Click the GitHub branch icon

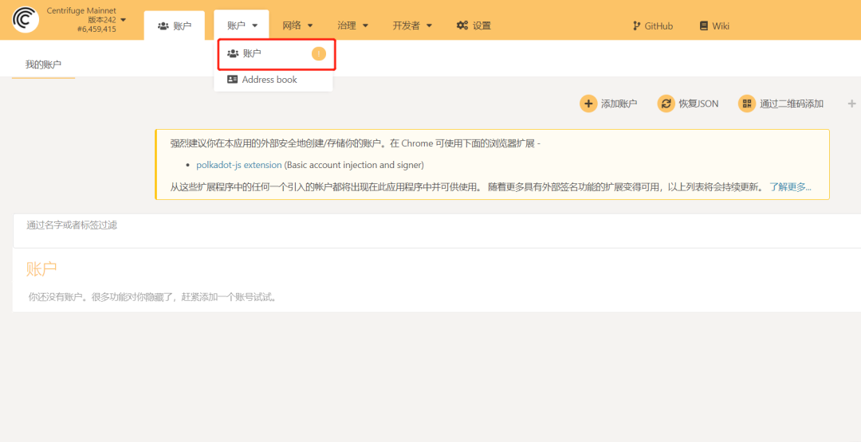(636, 25)
